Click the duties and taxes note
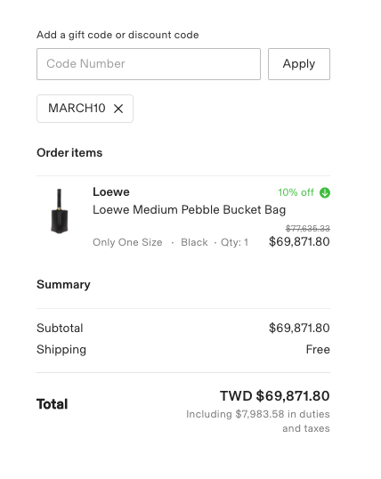381x479 pixels. click(258, 421)
